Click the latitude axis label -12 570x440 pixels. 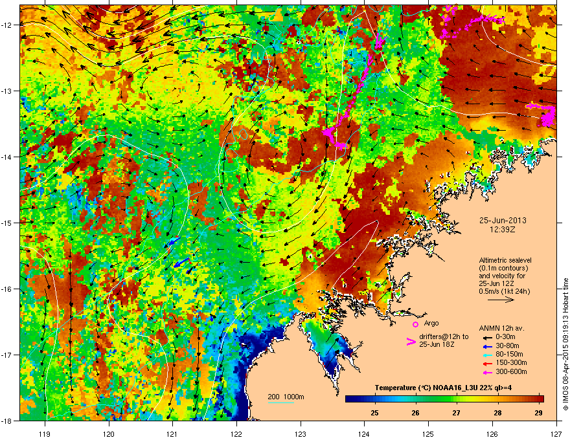click(x=7, y=25)
